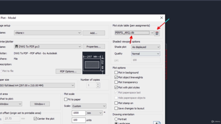Toggle Plot object lineweights checkbox
The width and height of the screenshot is (221, 124).
116,77
